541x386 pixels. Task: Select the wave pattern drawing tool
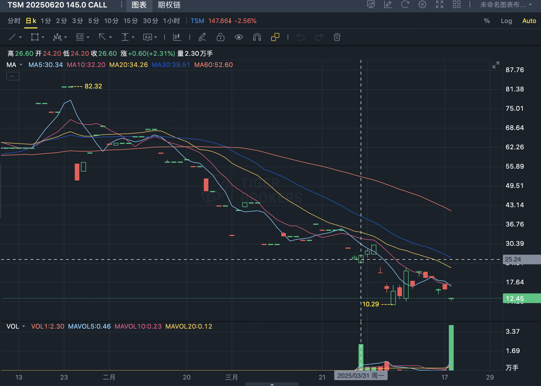pos(57,37)
